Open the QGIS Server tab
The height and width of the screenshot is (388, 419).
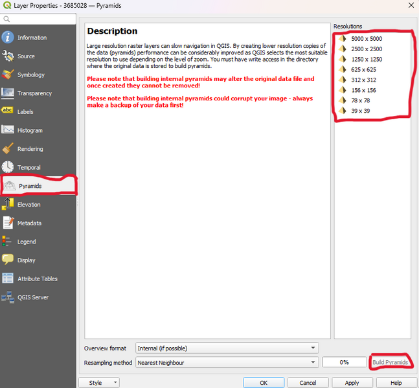pos(38,297)
